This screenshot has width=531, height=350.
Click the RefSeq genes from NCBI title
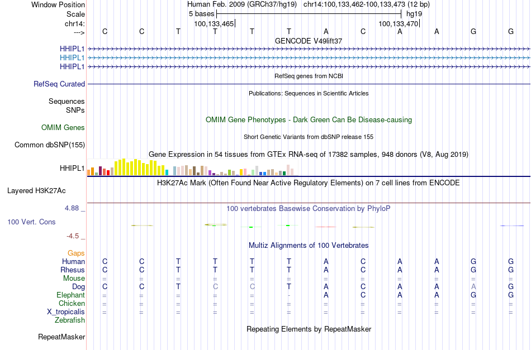pos(309,76)
